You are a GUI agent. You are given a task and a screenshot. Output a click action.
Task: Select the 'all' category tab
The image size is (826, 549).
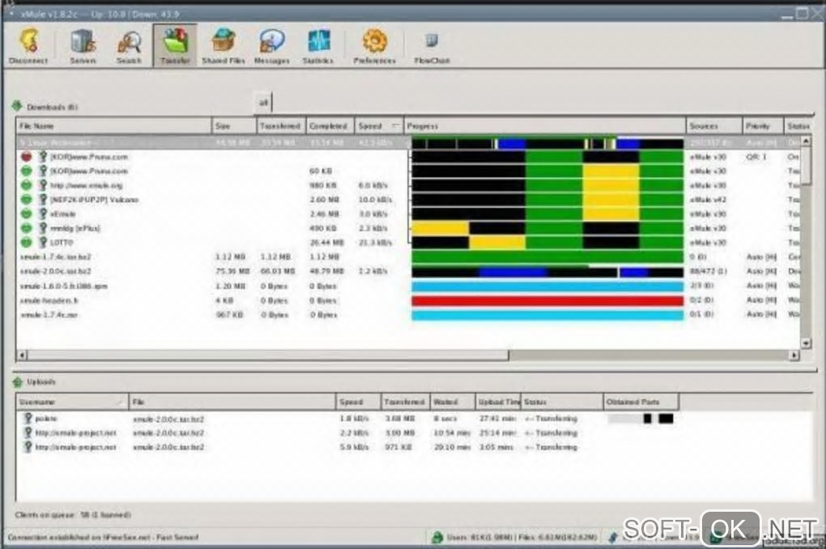point(263,102)
